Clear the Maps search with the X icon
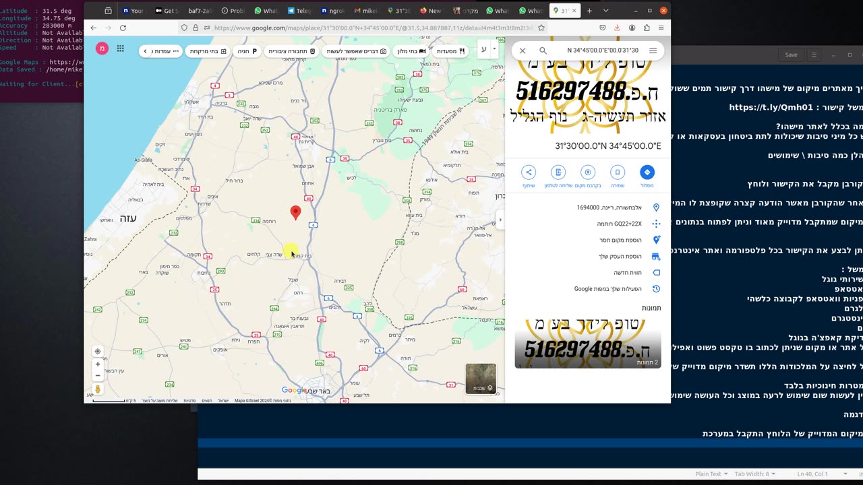Image resolution: width=863 pixels, height=485 pixels. tap(523, 51)
